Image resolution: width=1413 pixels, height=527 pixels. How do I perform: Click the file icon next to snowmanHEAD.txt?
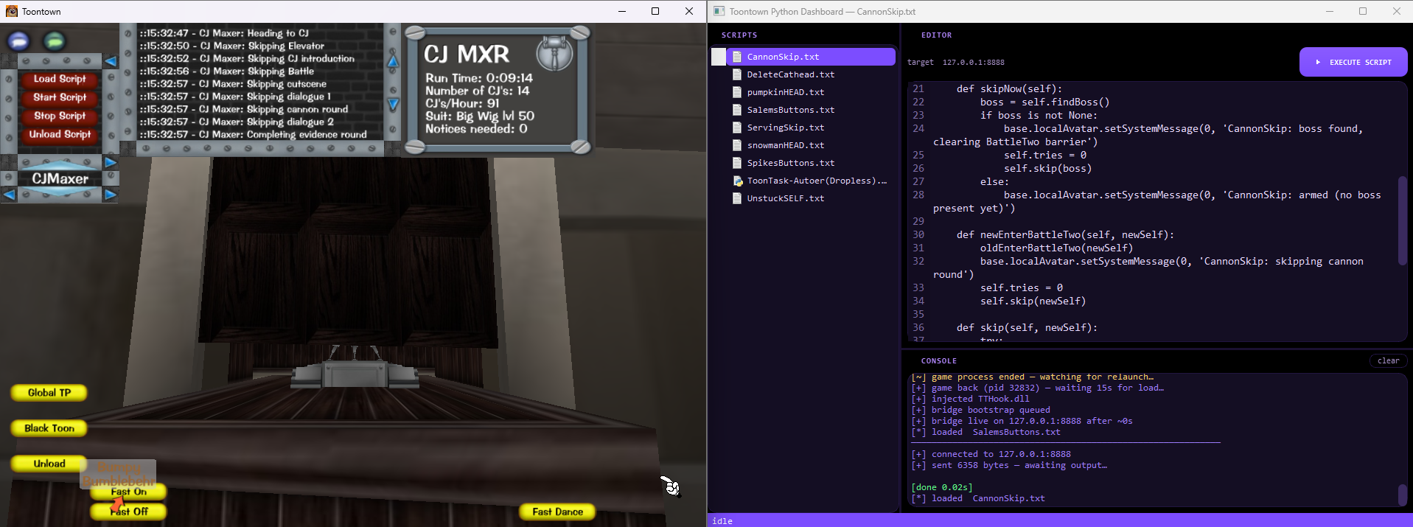pyautogui.click(x=736, y=145)
